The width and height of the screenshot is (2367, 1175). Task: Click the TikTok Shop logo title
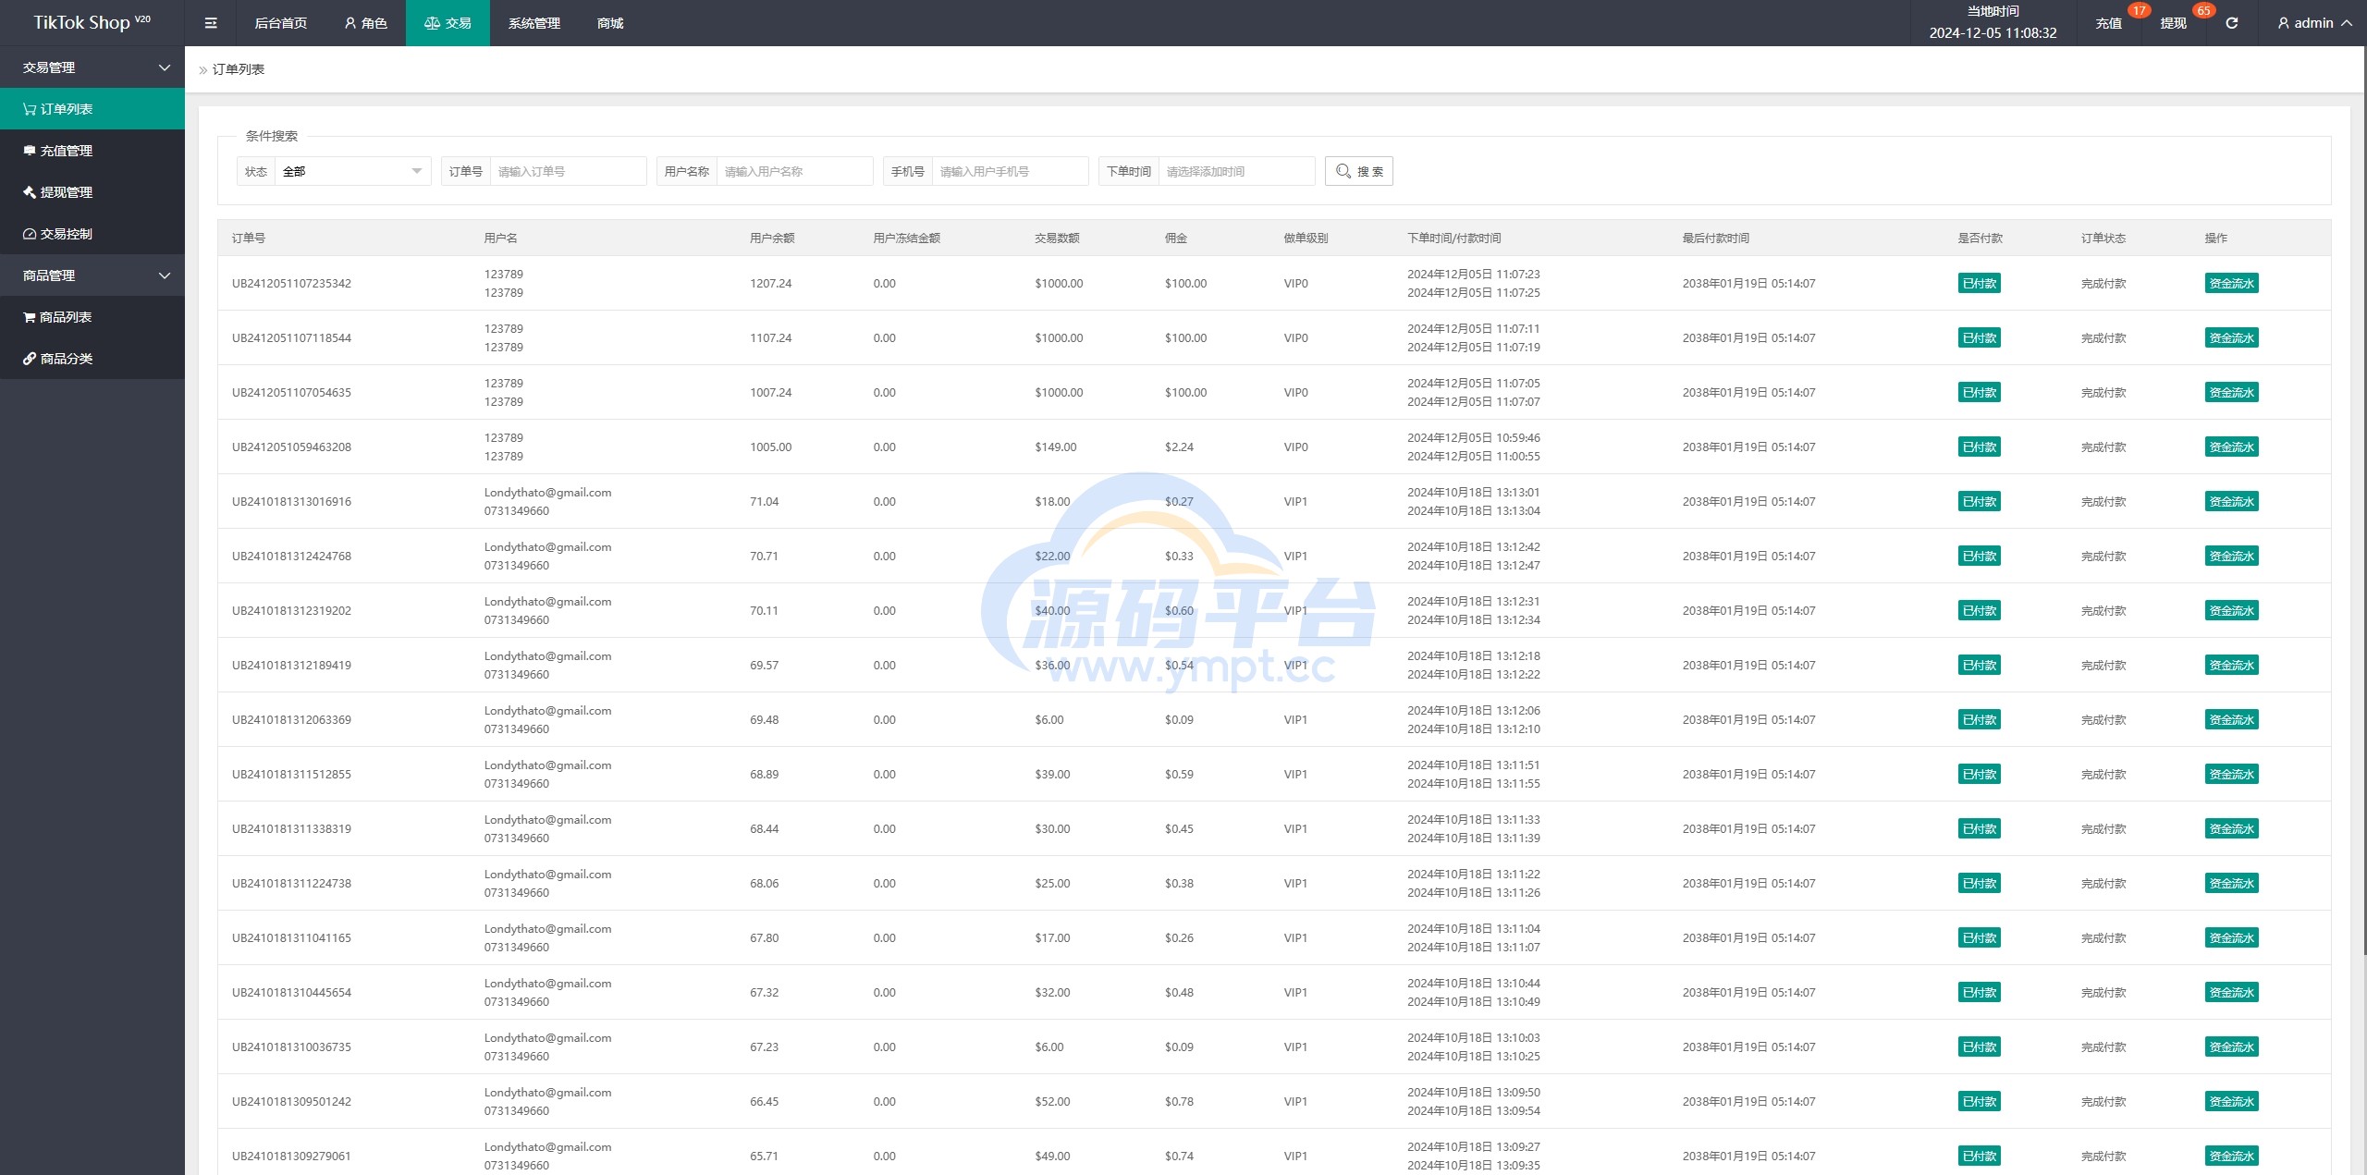[92, 23]
